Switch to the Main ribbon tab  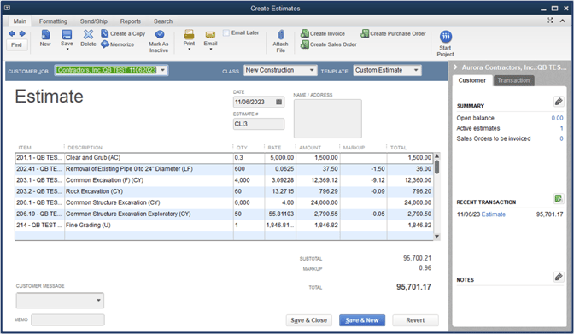(x=20, y=21)
